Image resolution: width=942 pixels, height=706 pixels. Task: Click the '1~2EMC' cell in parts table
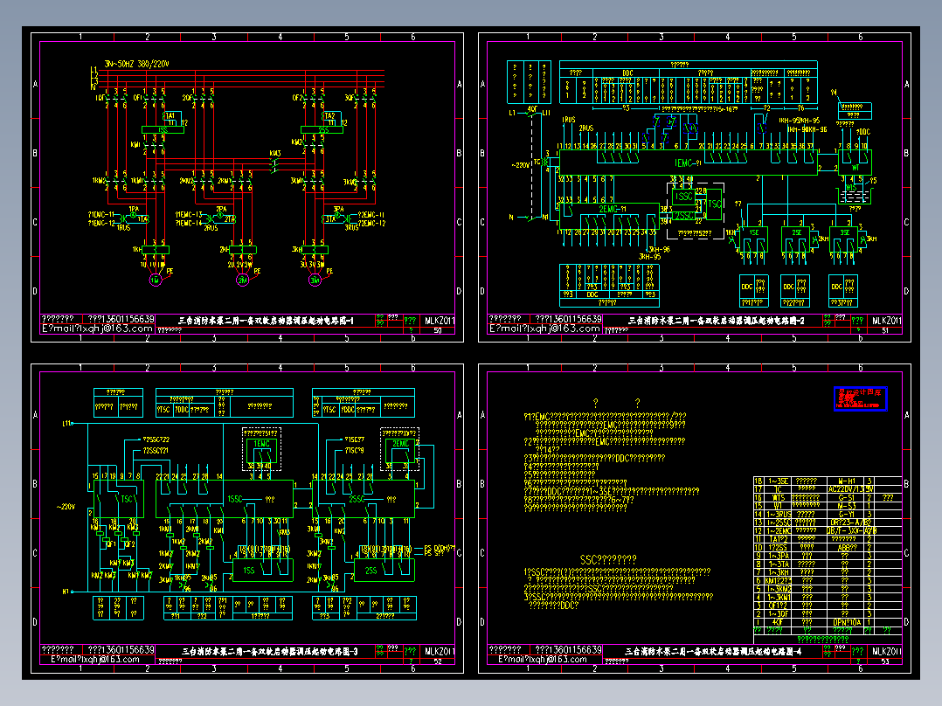(779, 531)
